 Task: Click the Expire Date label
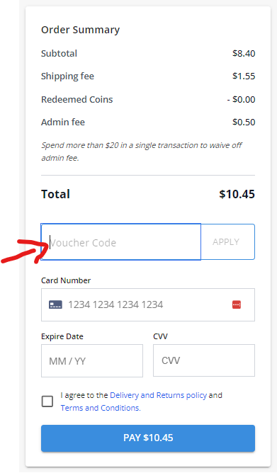pos(62,336)
